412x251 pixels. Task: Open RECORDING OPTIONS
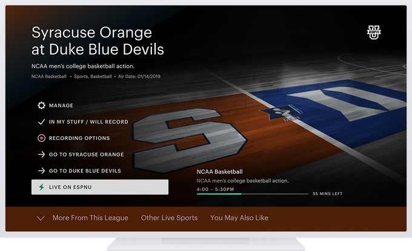(x=79, y=138)
